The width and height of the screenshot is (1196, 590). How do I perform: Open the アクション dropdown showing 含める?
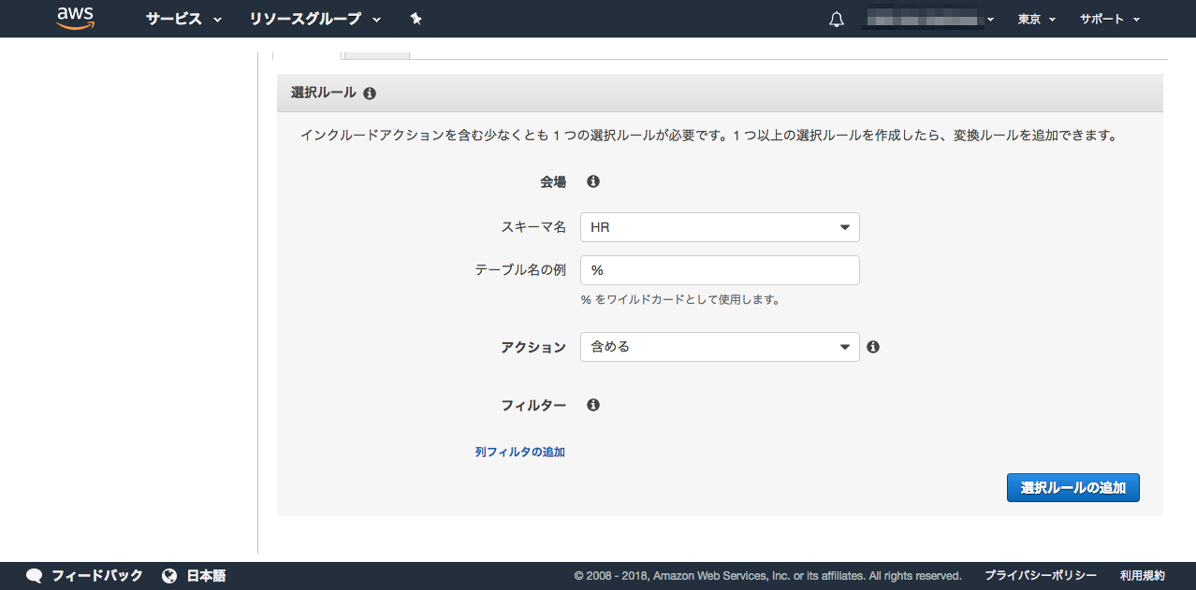tap(720, 347)
